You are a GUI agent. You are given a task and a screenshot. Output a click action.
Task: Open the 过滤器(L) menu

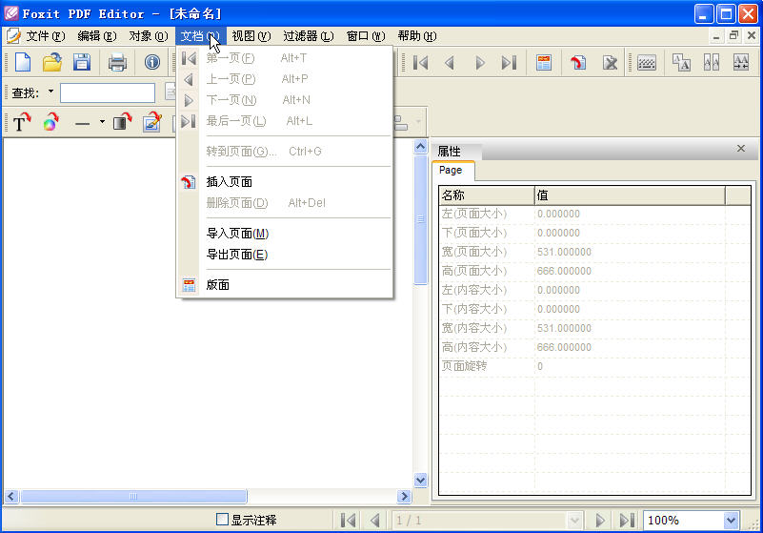coord(309,36)
